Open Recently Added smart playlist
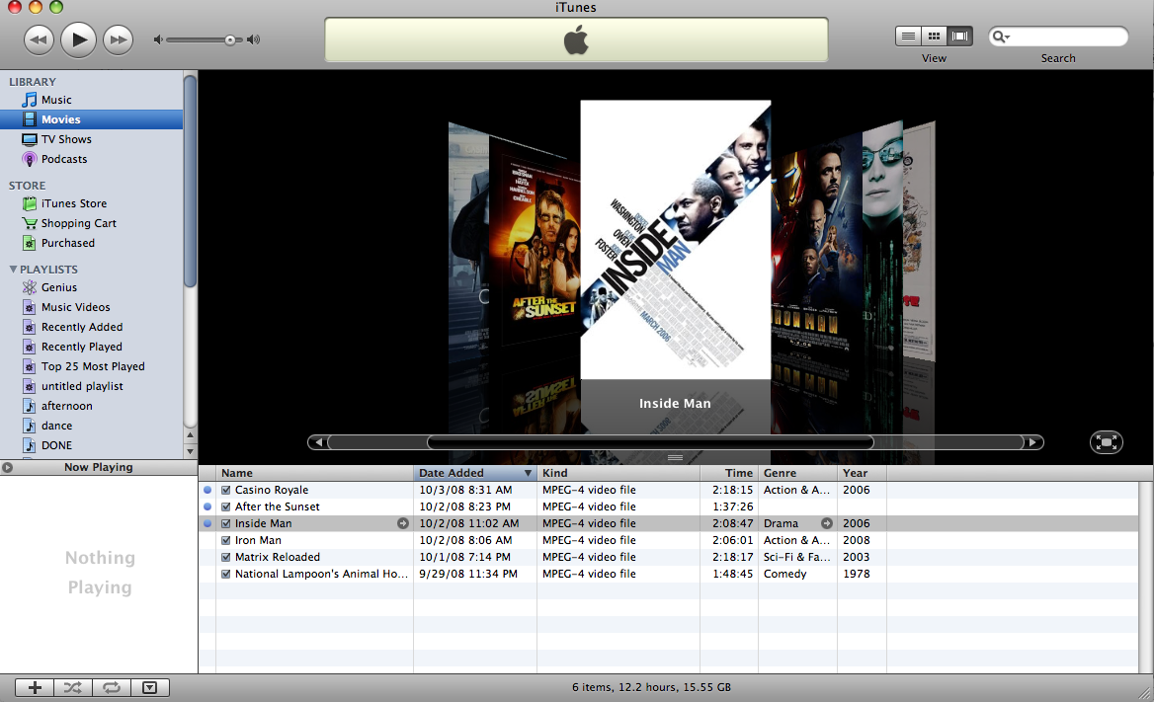 coord(82,327)
